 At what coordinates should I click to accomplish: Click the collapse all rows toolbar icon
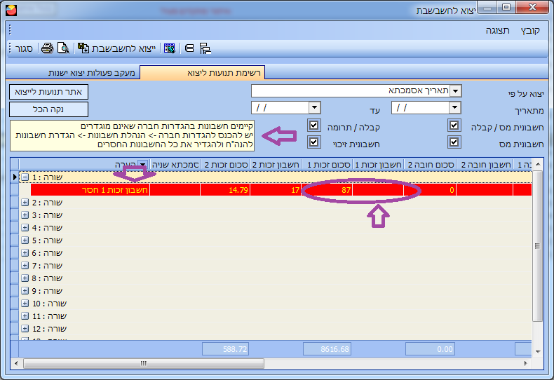point(189,48)
